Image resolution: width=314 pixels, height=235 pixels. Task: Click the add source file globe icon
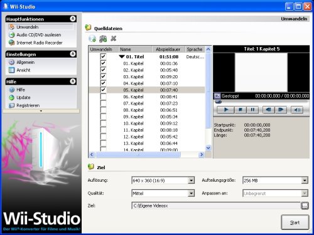pyautogui.click(x=92, y=38)
